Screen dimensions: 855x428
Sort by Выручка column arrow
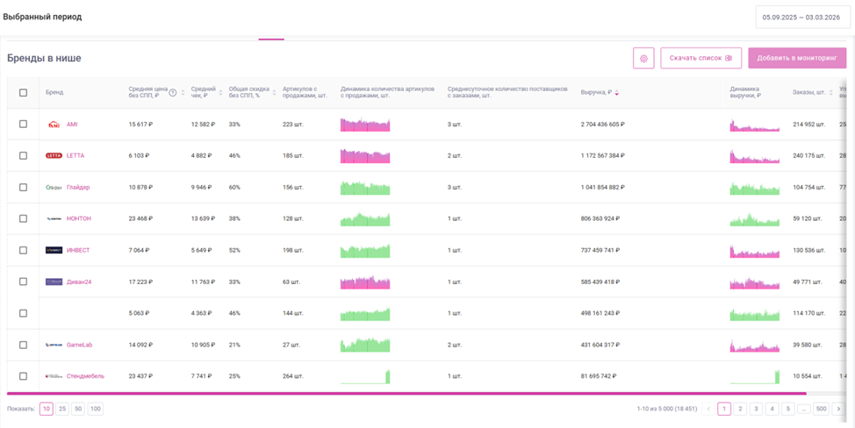coord(617,93)
